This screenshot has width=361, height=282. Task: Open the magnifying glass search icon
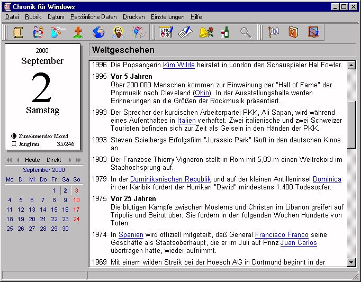[x=246, y=33]
